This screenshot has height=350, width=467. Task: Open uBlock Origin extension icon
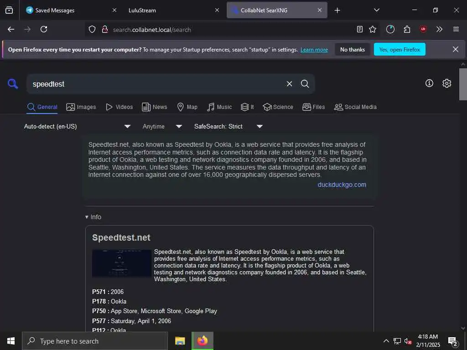click(423, 29)
